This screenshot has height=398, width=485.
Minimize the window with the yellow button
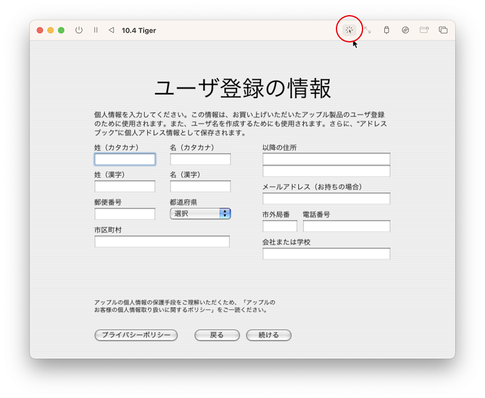(x=50, y=30)
